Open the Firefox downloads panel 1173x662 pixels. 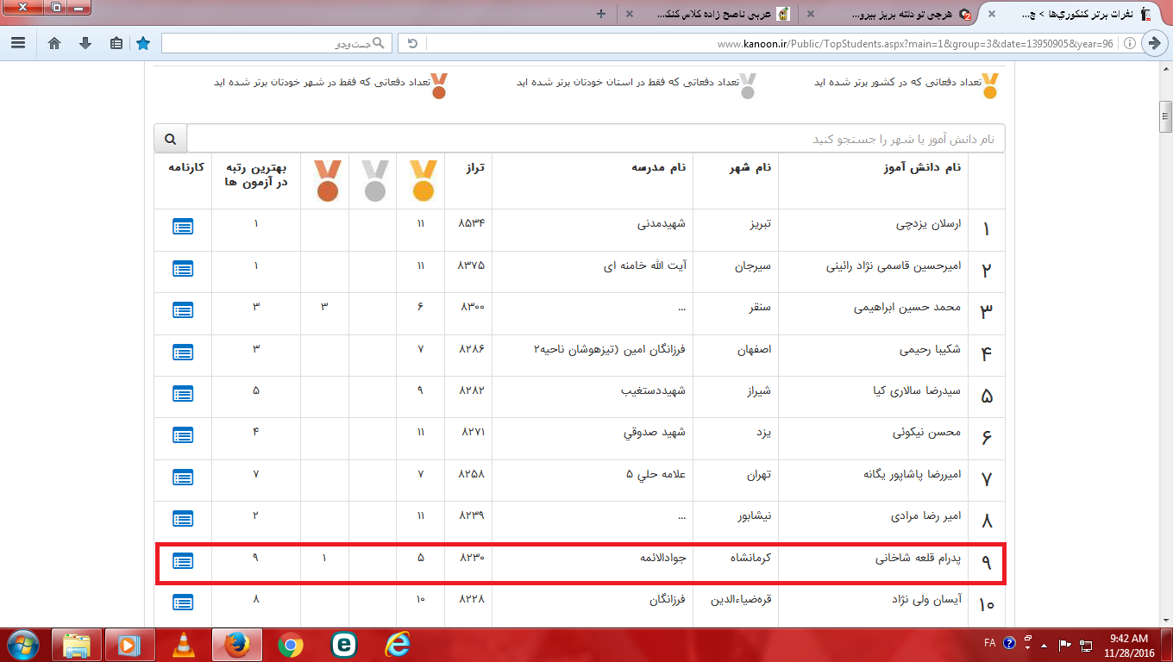coord(85,43)
